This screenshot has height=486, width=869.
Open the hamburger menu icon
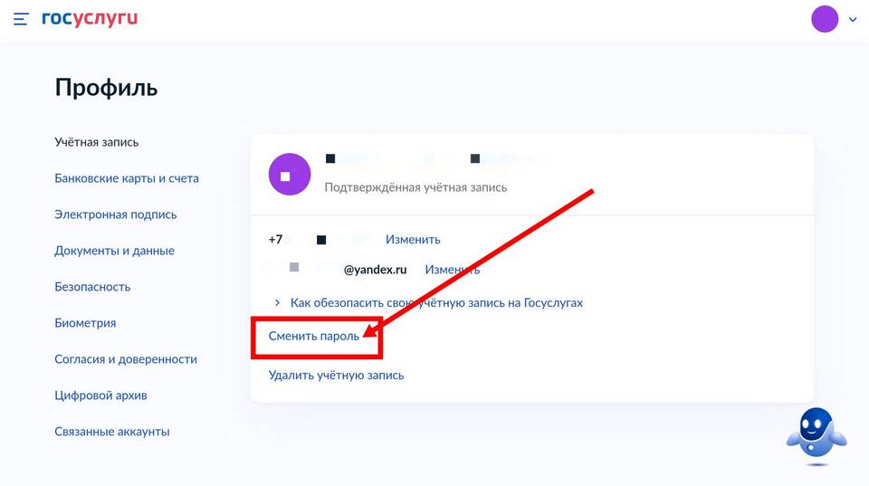tap(21, 19)
